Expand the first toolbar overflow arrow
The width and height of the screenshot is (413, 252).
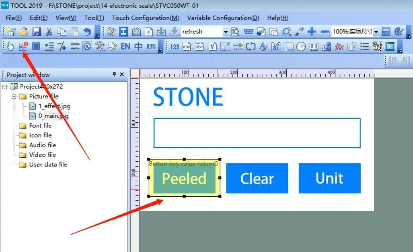coord(97,36)
